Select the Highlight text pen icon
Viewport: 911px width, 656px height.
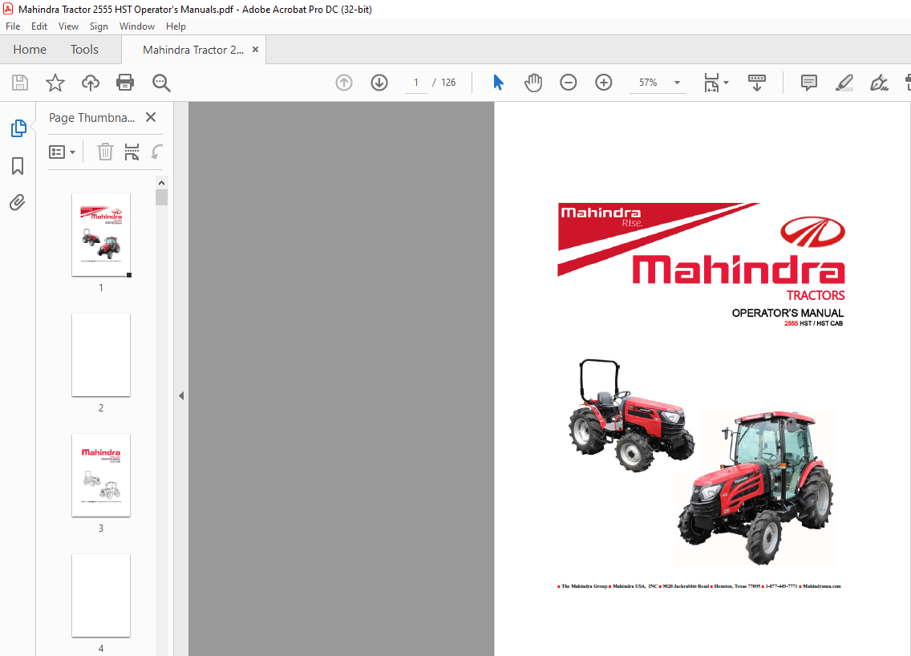coord(844,83)
